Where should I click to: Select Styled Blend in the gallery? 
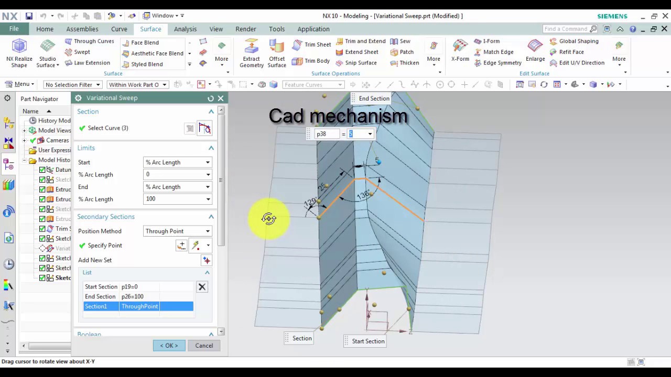click(142, 64)
